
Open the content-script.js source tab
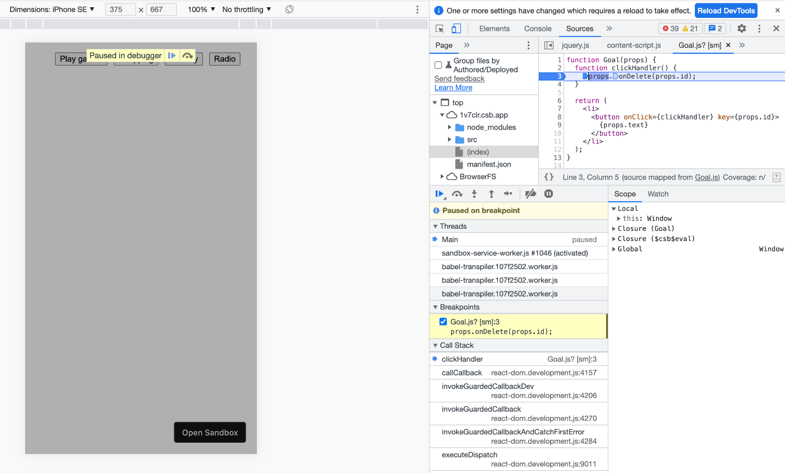coord(634,45)
